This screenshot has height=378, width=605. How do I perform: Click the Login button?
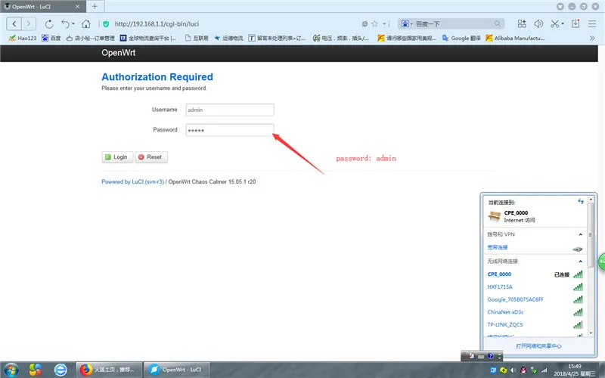117,157
